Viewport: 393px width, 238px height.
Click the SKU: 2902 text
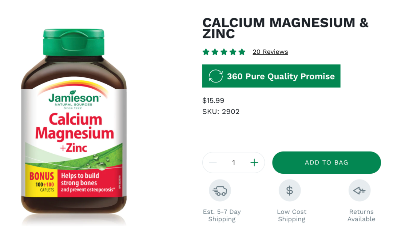tap(221, 112)
